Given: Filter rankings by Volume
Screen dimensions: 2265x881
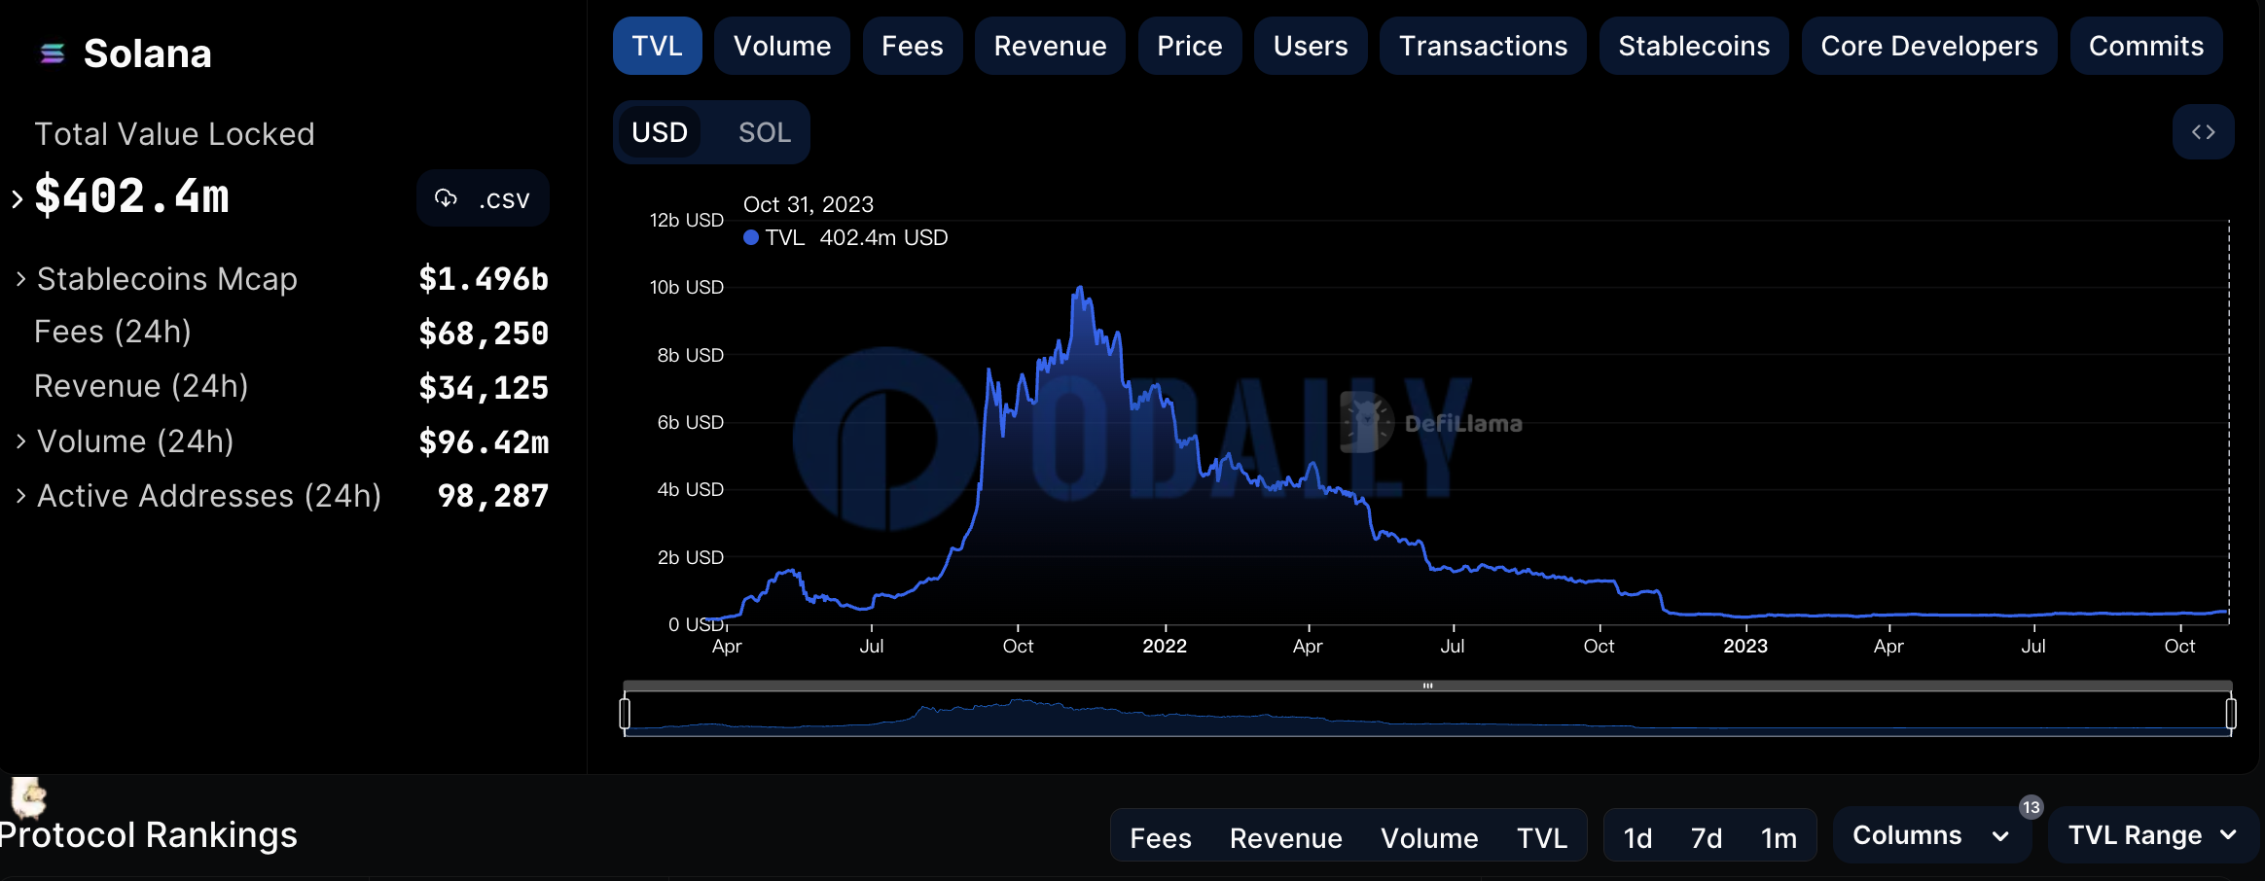Looking at the screenshot, I should tap(1429, 838).
